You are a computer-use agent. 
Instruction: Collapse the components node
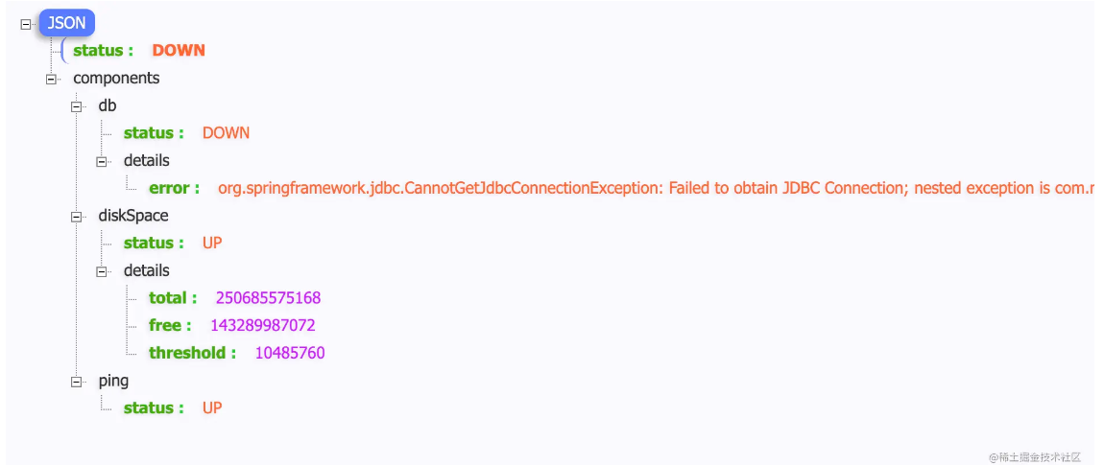coord(51,79)
